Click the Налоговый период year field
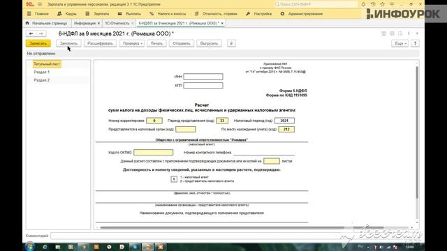The height and width of the screenshot is (251, 447). pos(284,121)
